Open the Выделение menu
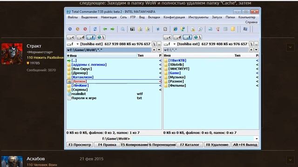Image resolution: width=298 pixels, height=167 pixels. [89, 17]
